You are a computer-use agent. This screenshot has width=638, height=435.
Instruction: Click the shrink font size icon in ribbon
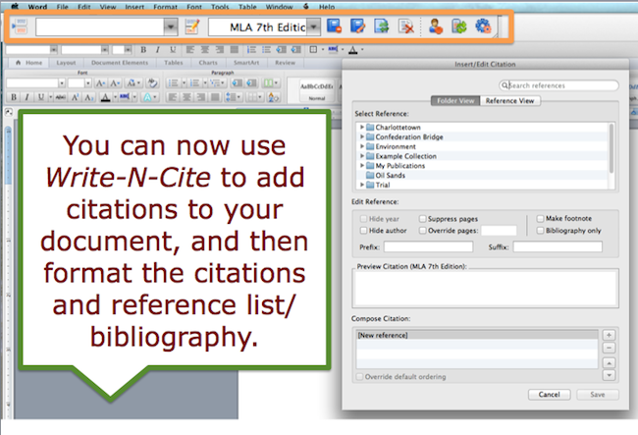click(x=115, y=83)
